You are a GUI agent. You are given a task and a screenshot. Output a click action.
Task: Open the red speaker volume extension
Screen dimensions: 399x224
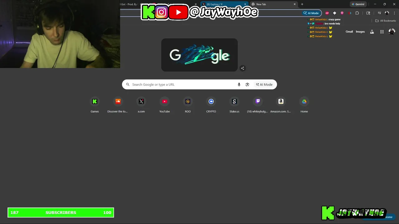pyautogui.click(x=349, y=13)
